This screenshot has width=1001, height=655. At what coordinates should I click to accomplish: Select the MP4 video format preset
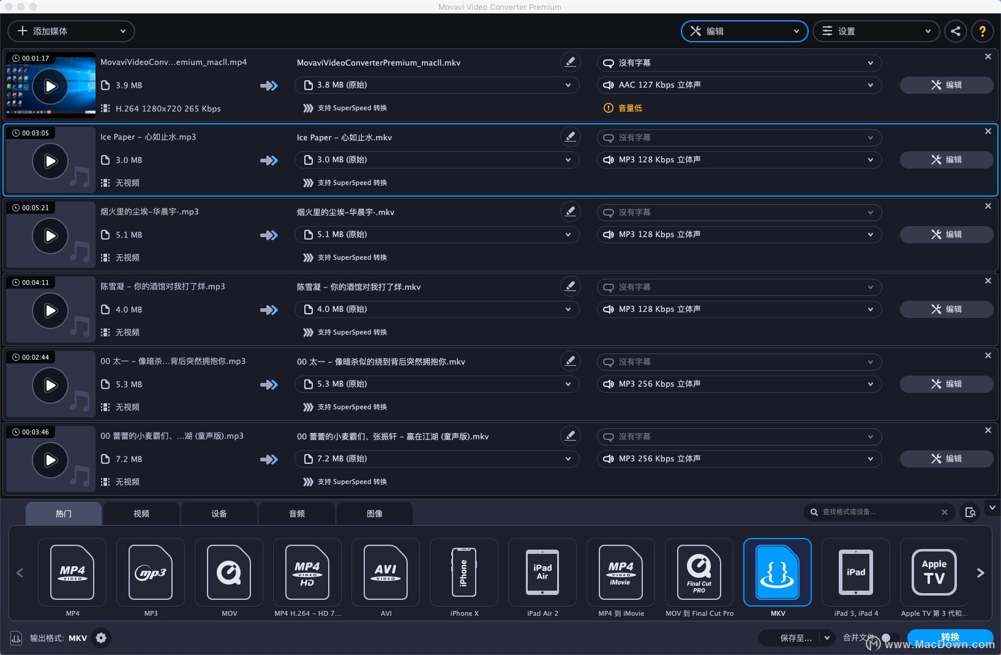click(x=72, y=573)
